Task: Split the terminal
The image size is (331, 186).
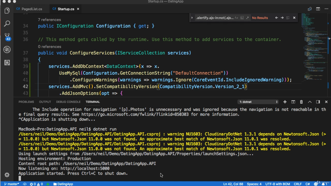Action: point(293,102)
